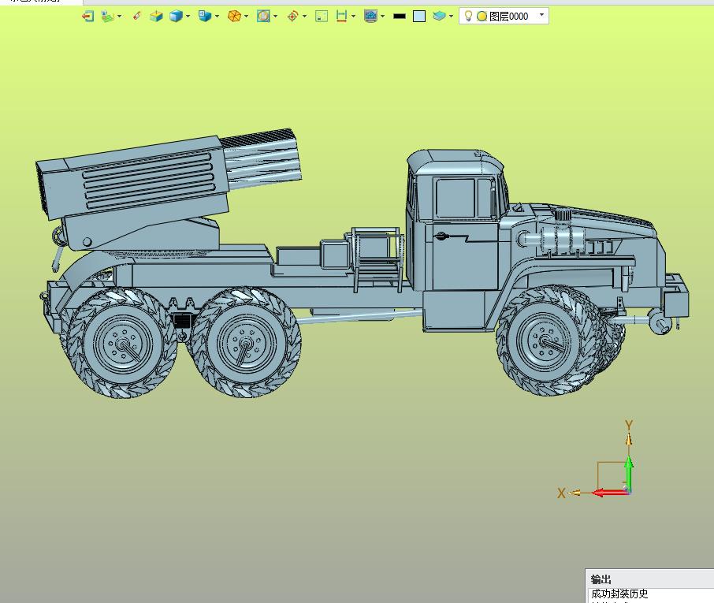Viewport: 714px width, 603px height.
Task: Toggle the light bulb layer visibility icon
Action: tap(467, 16)
